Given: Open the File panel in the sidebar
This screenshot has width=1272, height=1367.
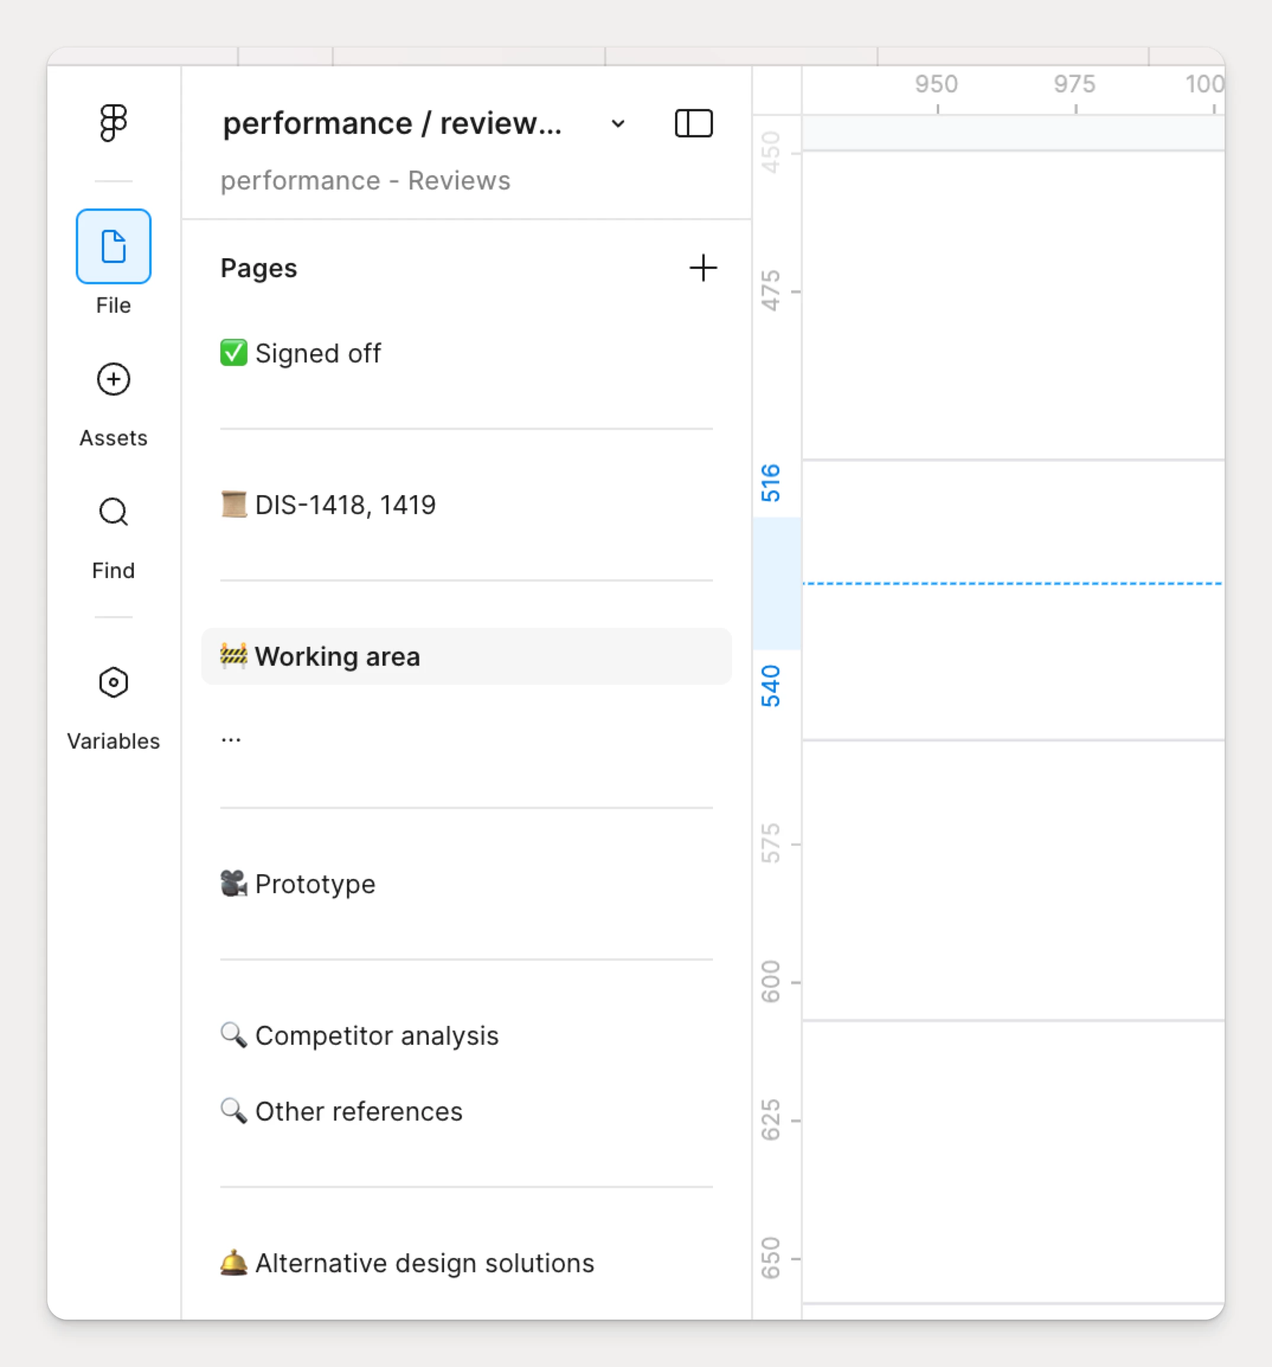Looking at the screenshot, I should 113,248.
